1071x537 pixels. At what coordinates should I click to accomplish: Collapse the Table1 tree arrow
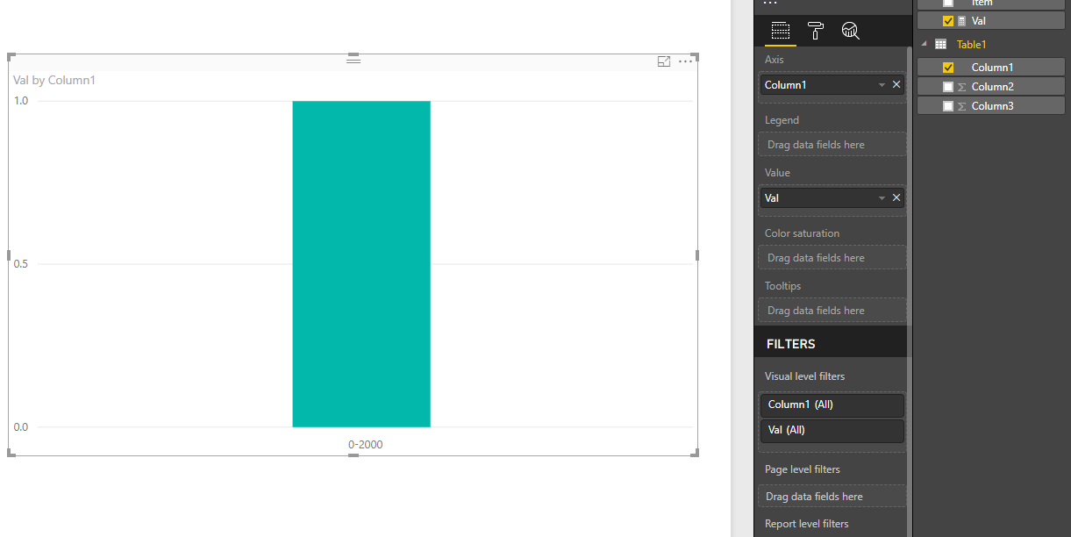924,44
